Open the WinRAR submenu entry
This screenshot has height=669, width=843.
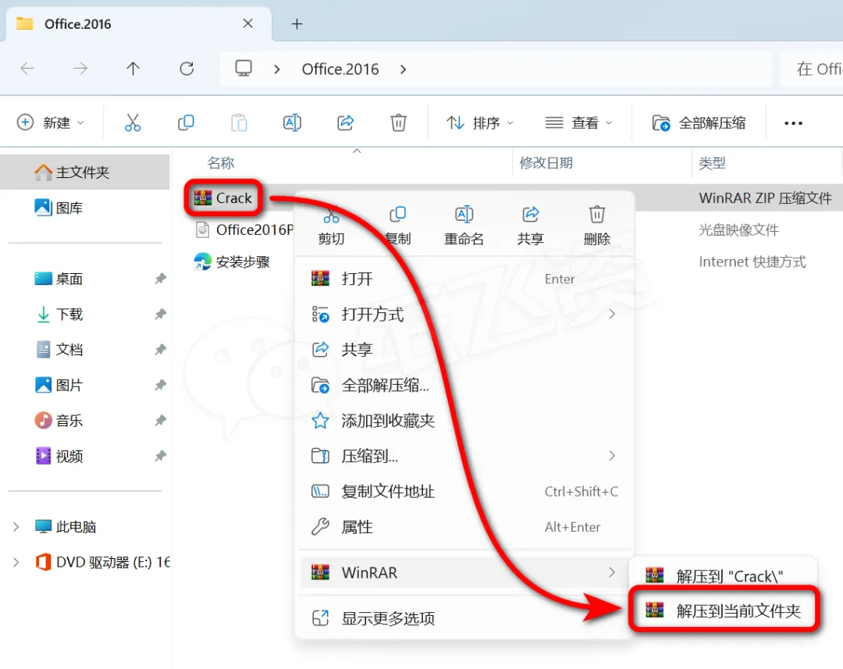point(464,573)
